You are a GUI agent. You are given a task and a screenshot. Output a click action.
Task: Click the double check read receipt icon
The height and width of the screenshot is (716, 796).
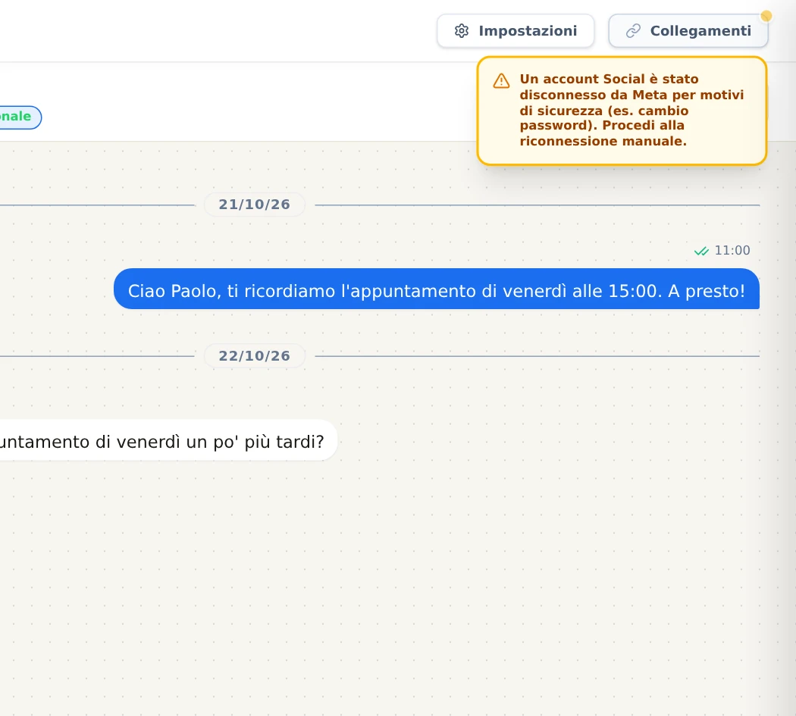pos(701,251)
